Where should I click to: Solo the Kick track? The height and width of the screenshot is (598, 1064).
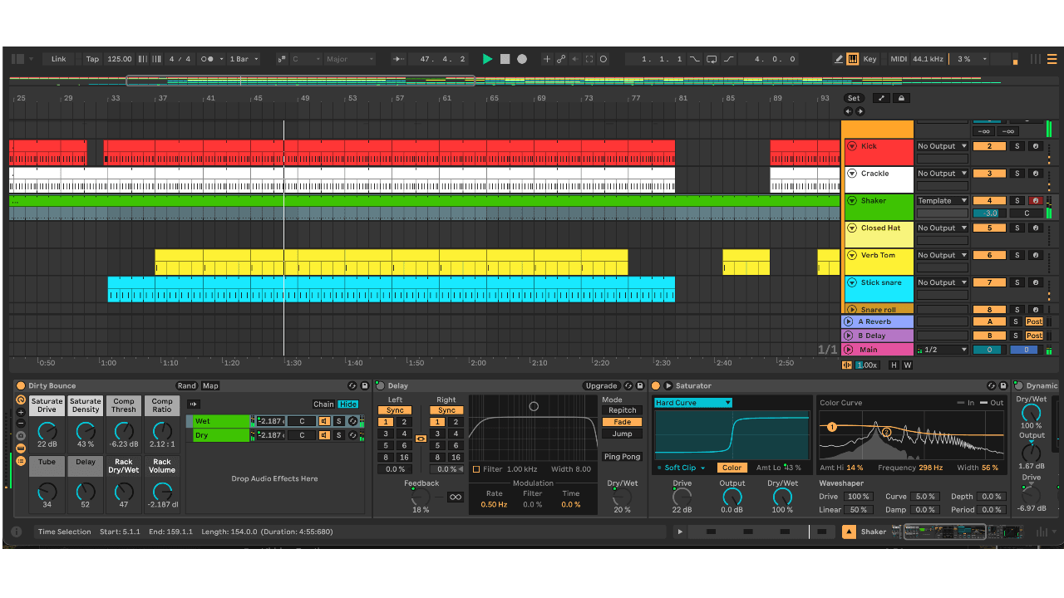[1017, 146]
